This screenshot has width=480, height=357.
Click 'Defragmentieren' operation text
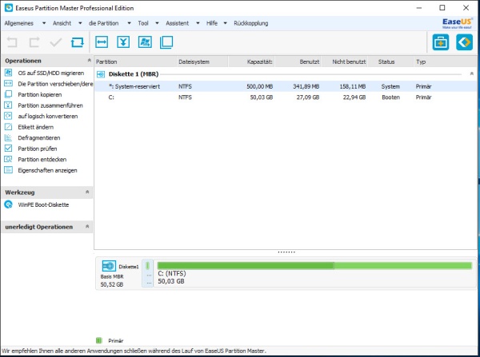tap(39, 138)
